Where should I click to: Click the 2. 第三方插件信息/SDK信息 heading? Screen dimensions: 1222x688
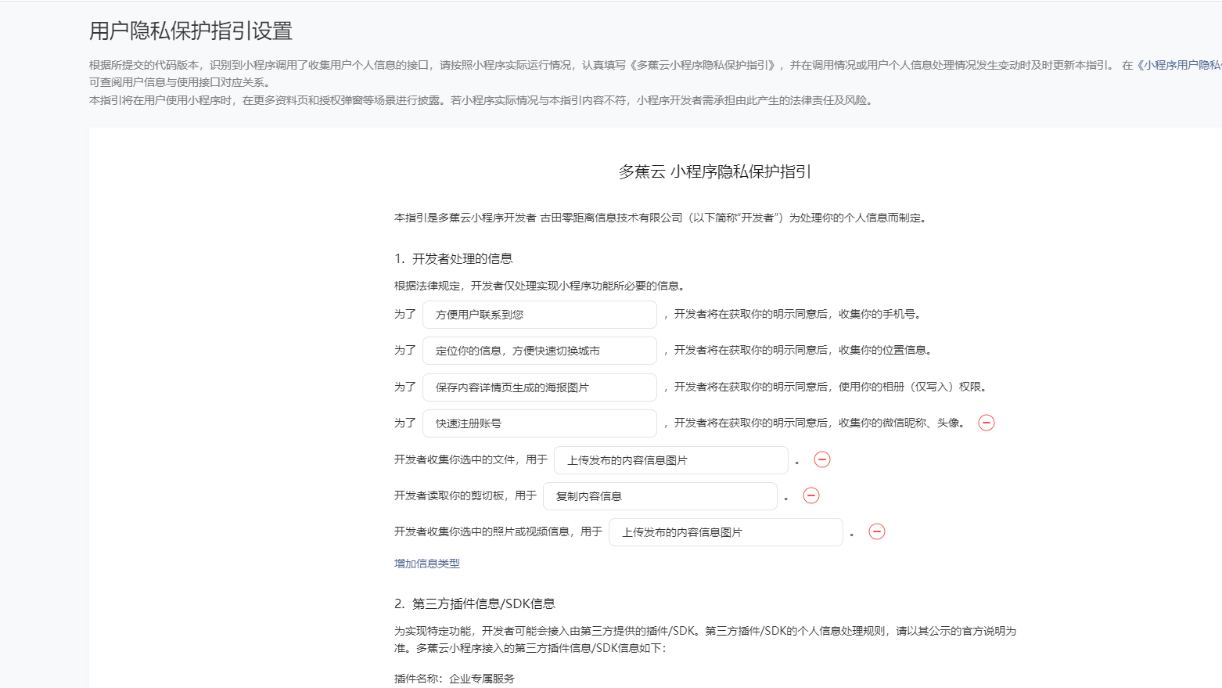tap(475, 603)
